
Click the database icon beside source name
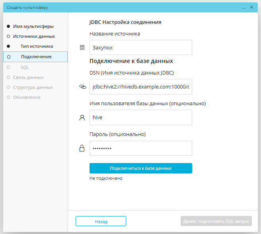(x=82, y=47)
